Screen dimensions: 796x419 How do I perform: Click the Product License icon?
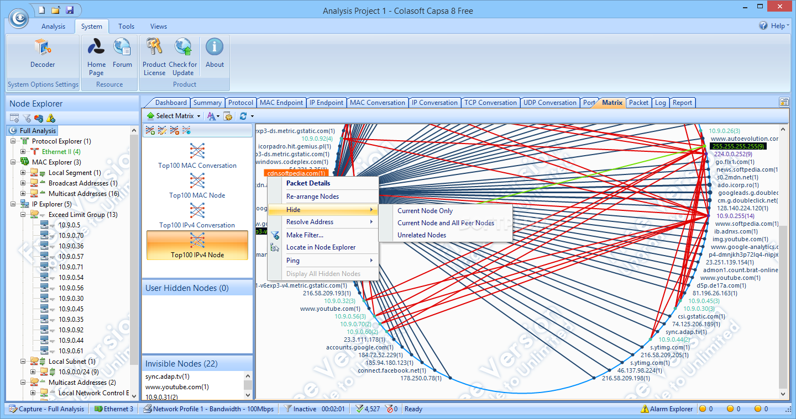coord(154,55)
